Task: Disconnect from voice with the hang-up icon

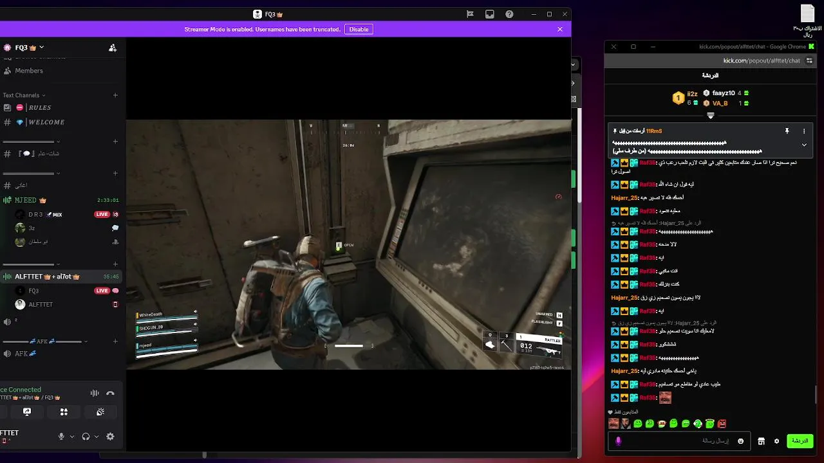Action: 110,393
